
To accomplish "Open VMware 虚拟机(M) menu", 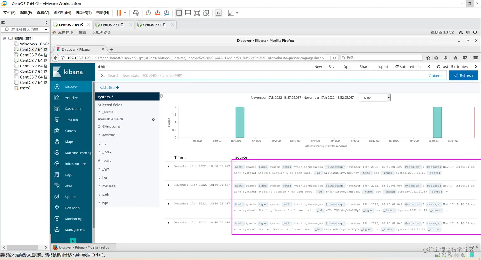I will point(62,13).
